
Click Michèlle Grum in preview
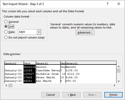click(x=47, y=74)
